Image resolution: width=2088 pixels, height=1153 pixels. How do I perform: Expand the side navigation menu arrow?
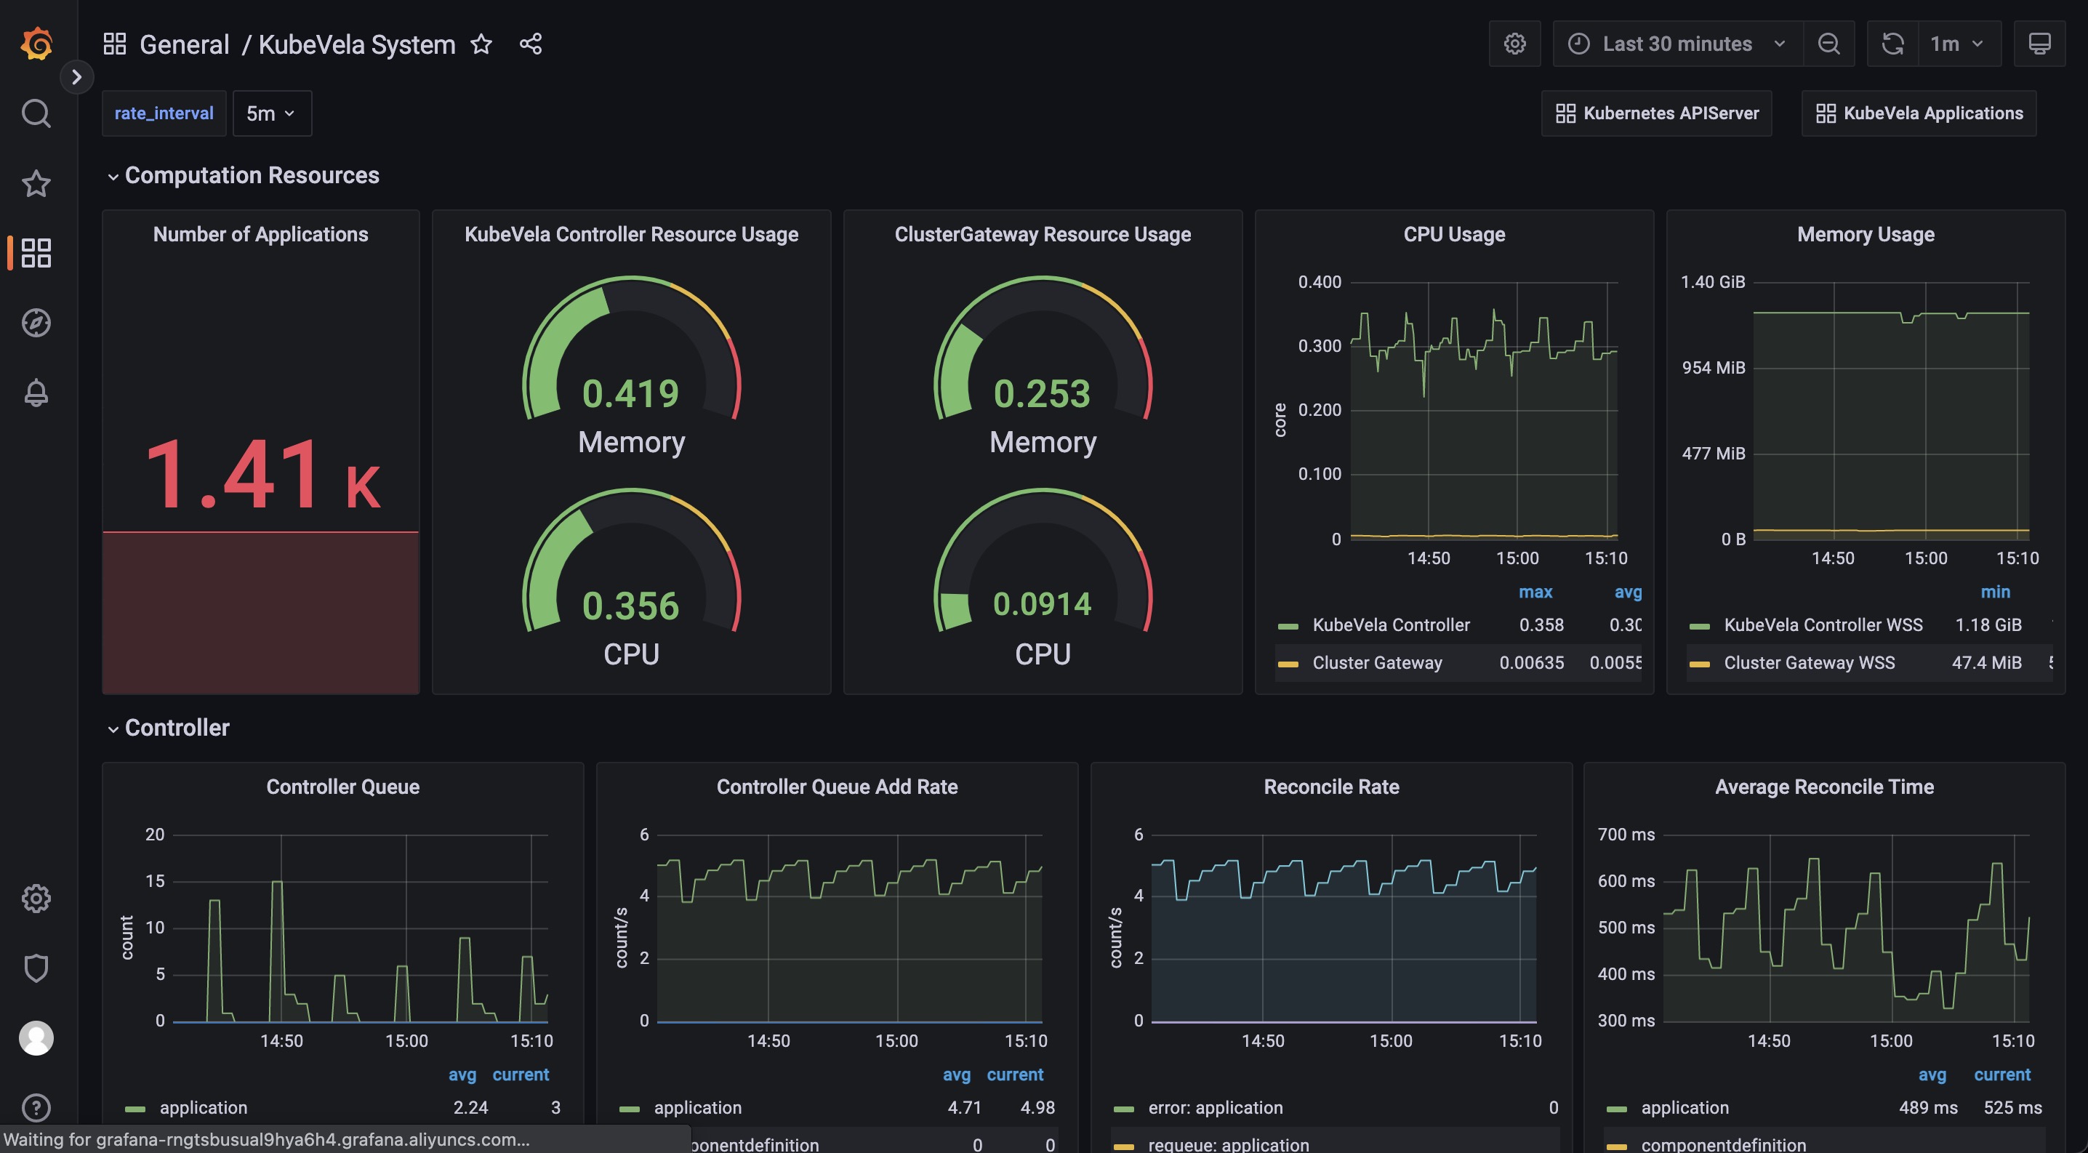(x=76, y=77)
